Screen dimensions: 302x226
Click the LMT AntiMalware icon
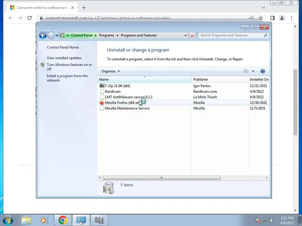pyautogui.click(x=102, y=97)
